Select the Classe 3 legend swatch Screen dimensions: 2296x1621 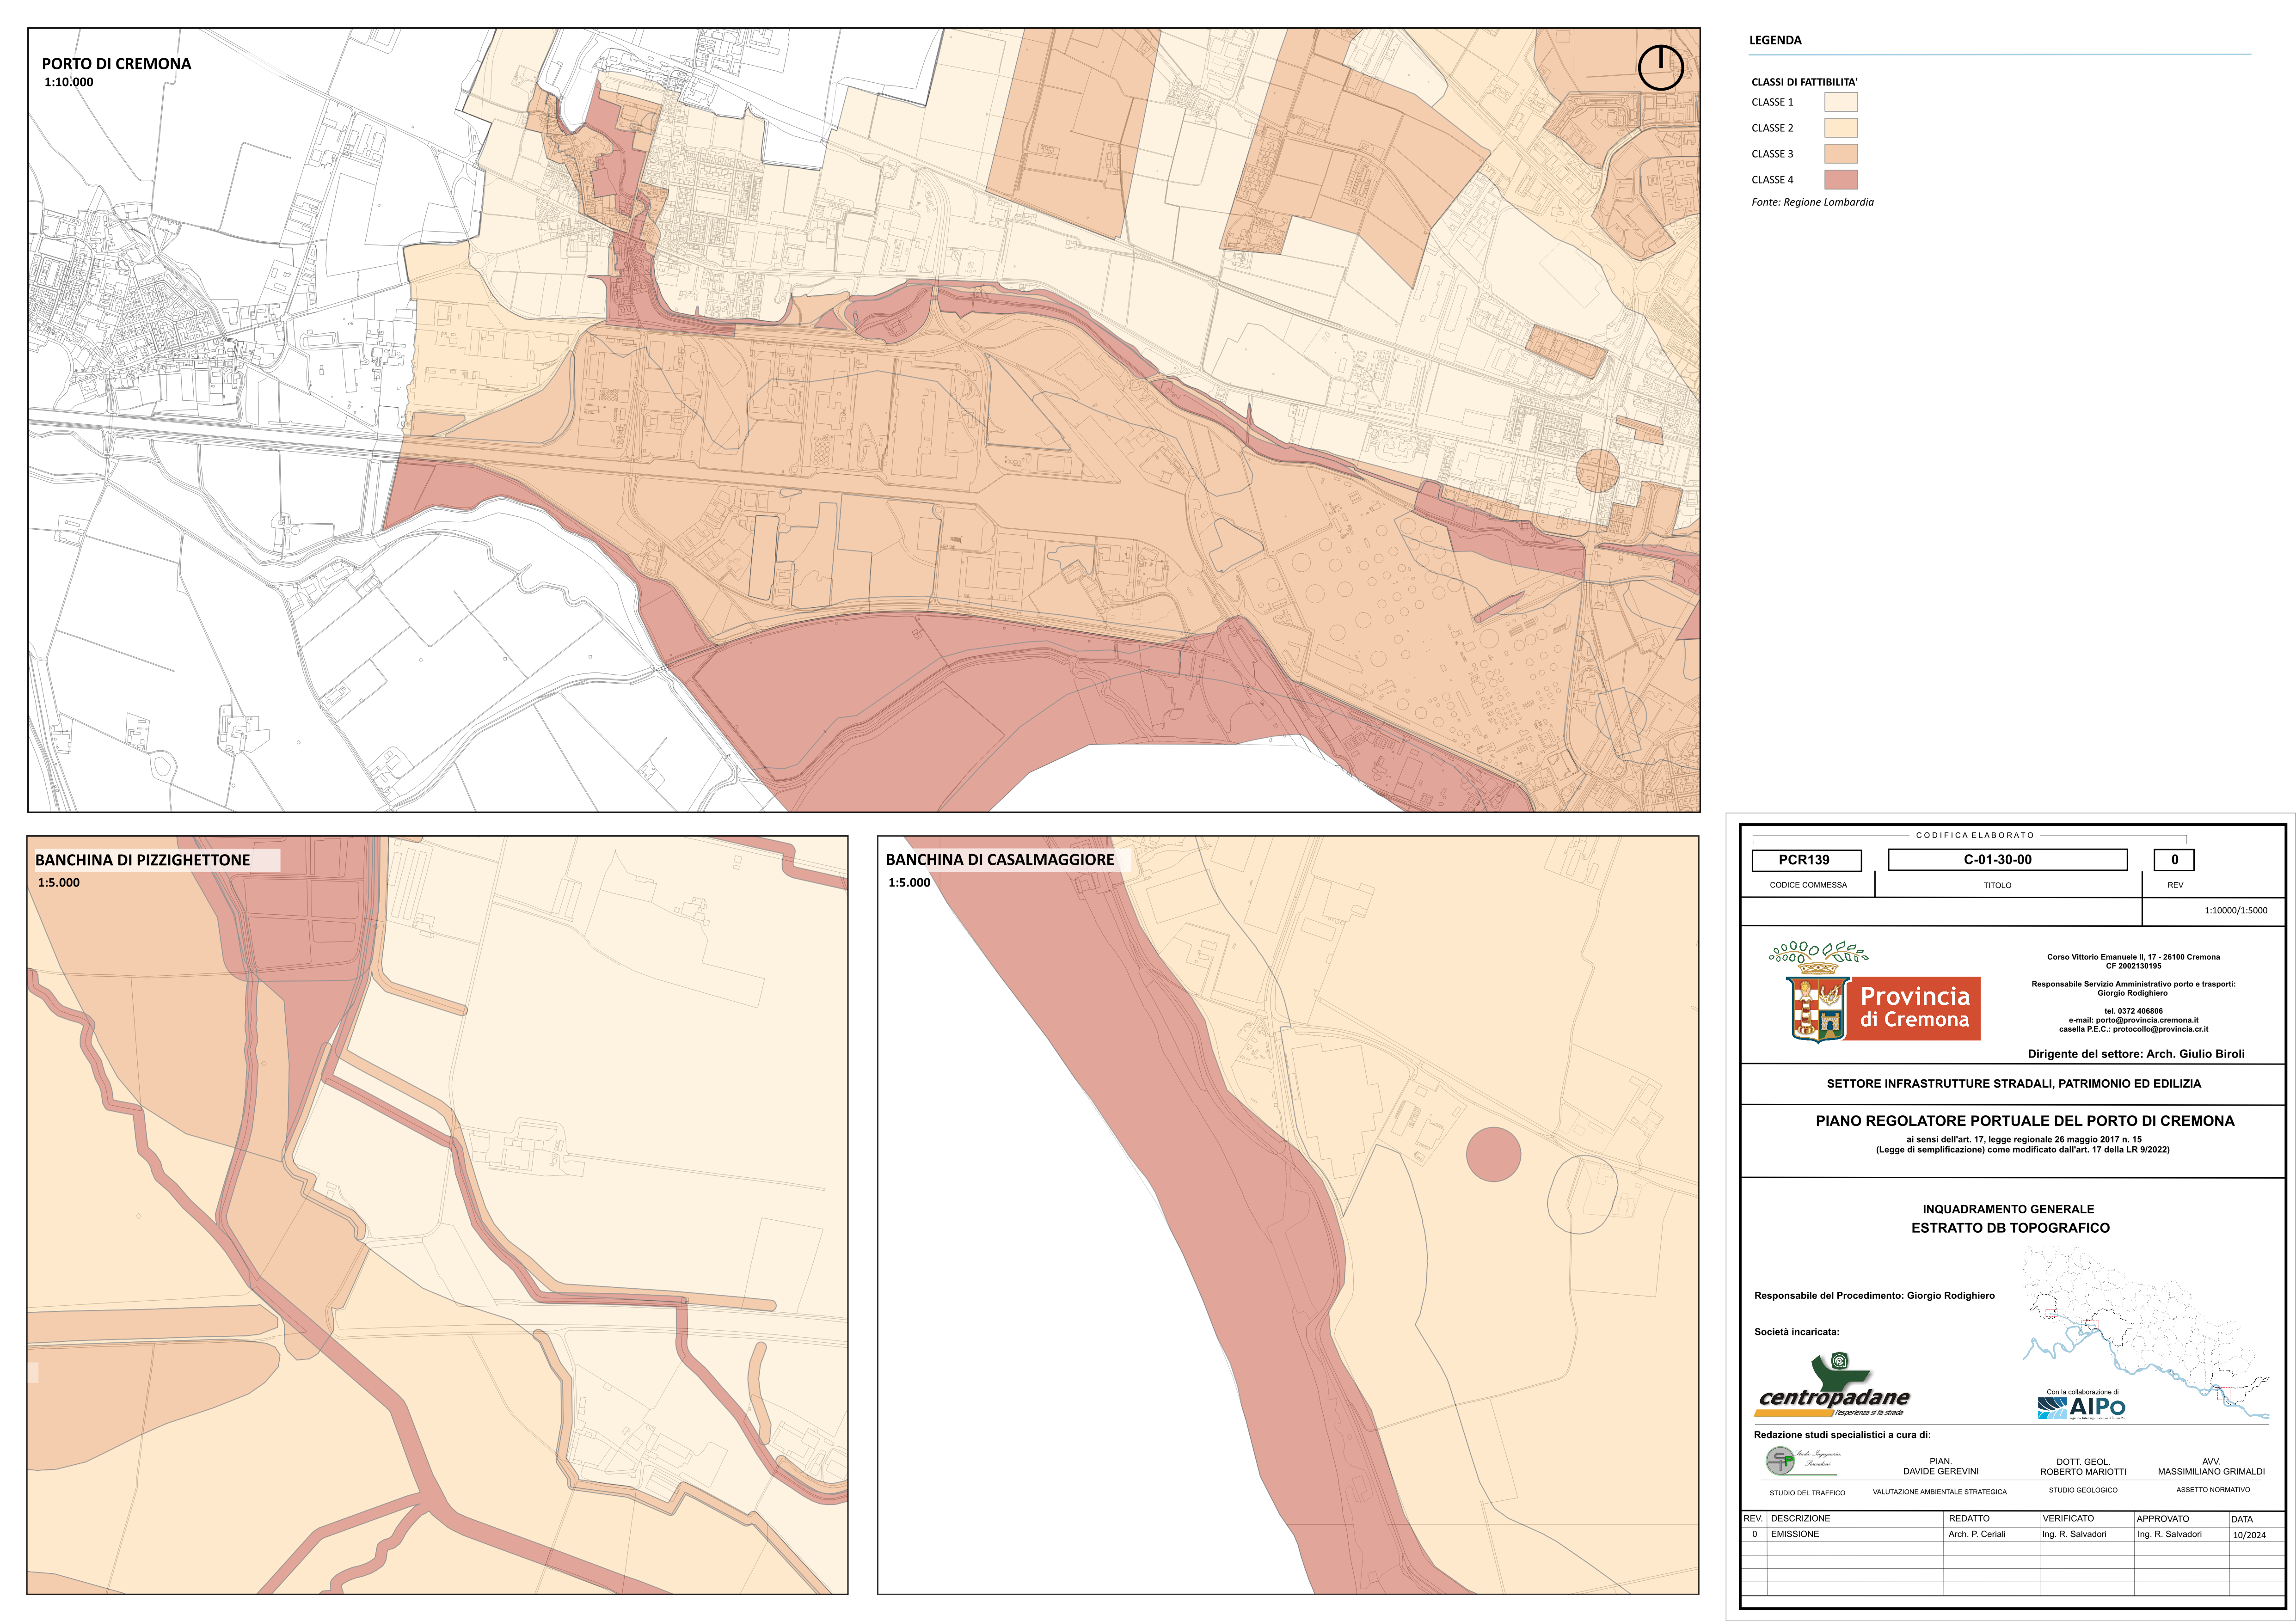pyautogui.click(x=1840, y=154)
